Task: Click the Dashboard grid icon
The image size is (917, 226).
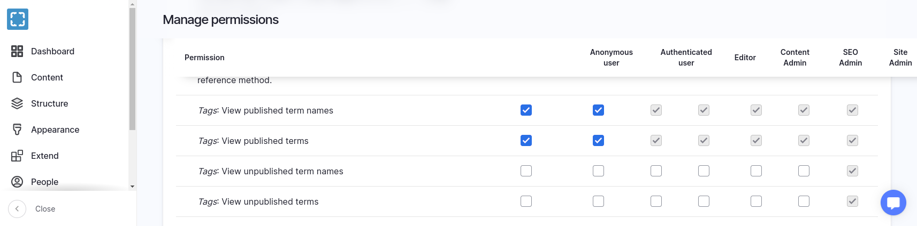Action: (17, 51)
